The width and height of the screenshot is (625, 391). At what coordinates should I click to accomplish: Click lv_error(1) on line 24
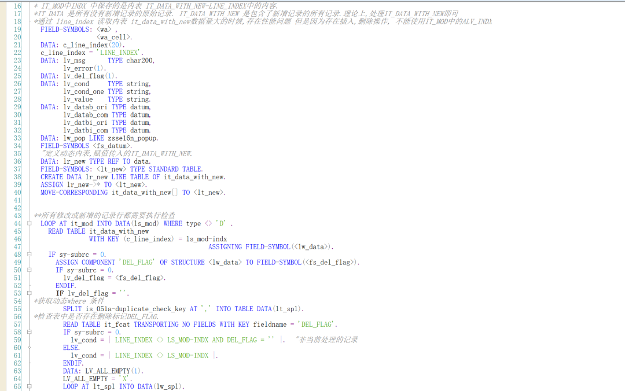[84, 68]
